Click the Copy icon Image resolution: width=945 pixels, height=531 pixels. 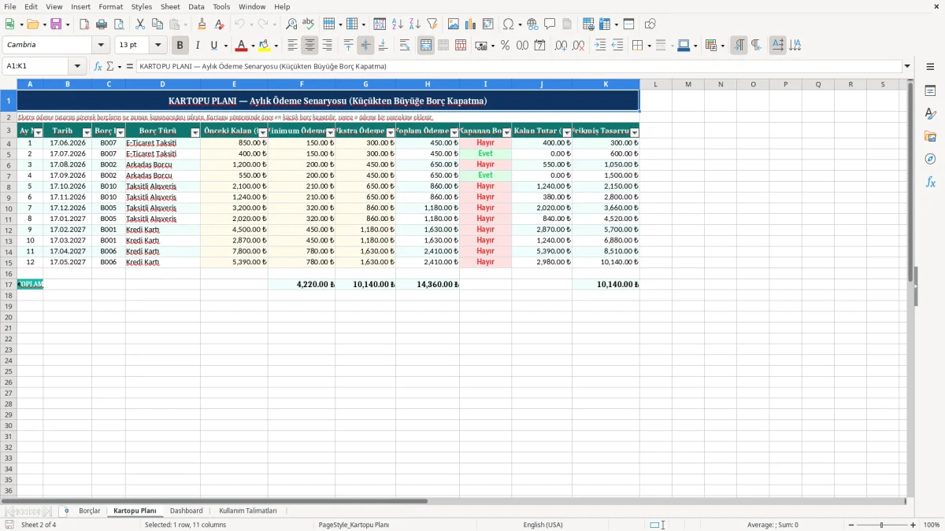(x=157, y=24)
